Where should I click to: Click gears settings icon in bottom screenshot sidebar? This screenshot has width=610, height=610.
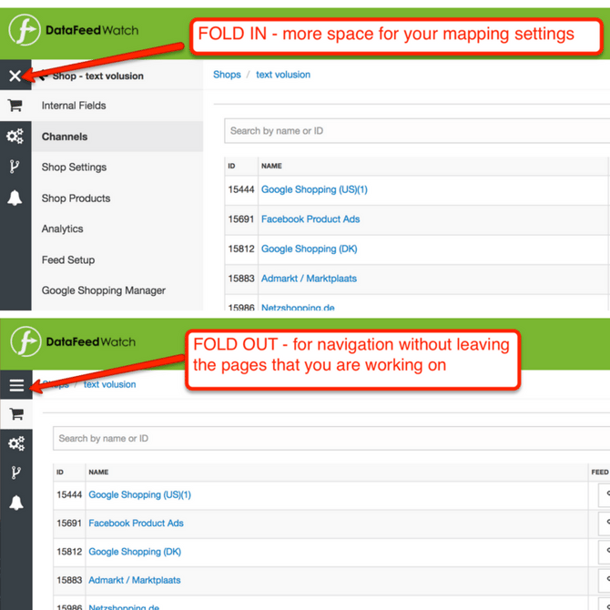(16, 443)
